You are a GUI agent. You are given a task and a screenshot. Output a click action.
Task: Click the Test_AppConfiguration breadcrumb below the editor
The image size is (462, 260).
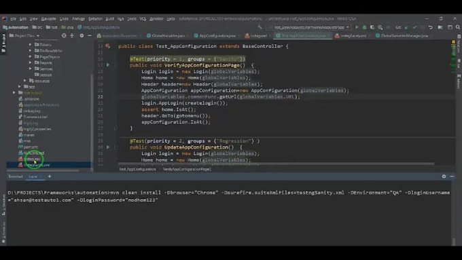pyautogui.click(x=138, y=169)
